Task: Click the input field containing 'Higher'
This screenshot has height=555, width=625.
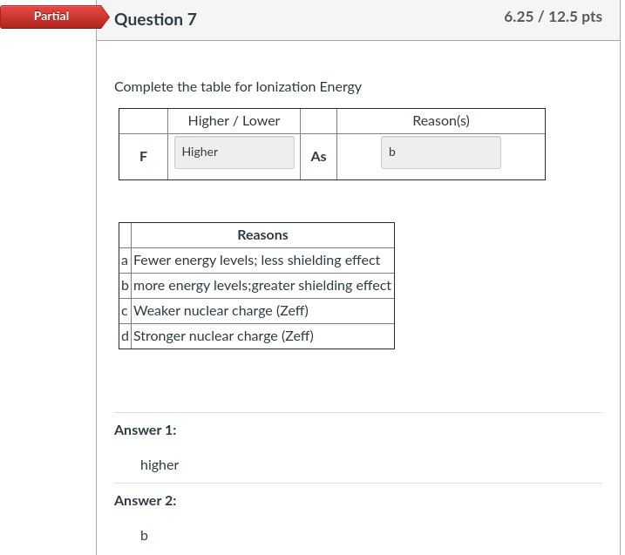Action: pyautogui.click(x=234, y=152)
